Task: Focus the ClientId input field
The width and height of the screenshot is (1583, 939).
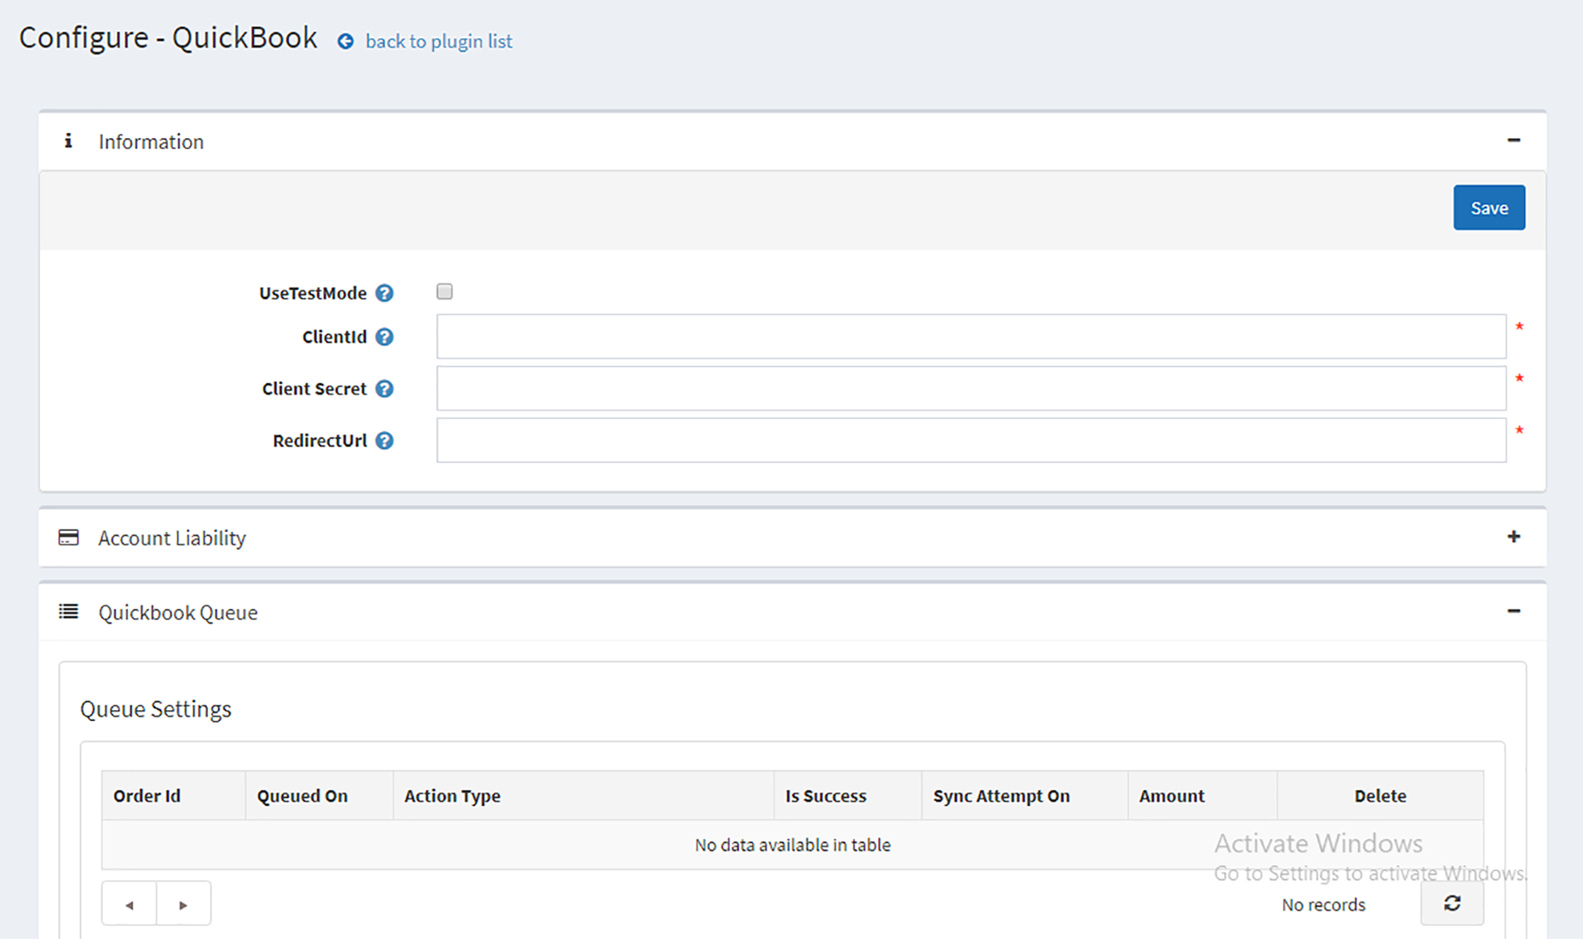Action: 971,336
